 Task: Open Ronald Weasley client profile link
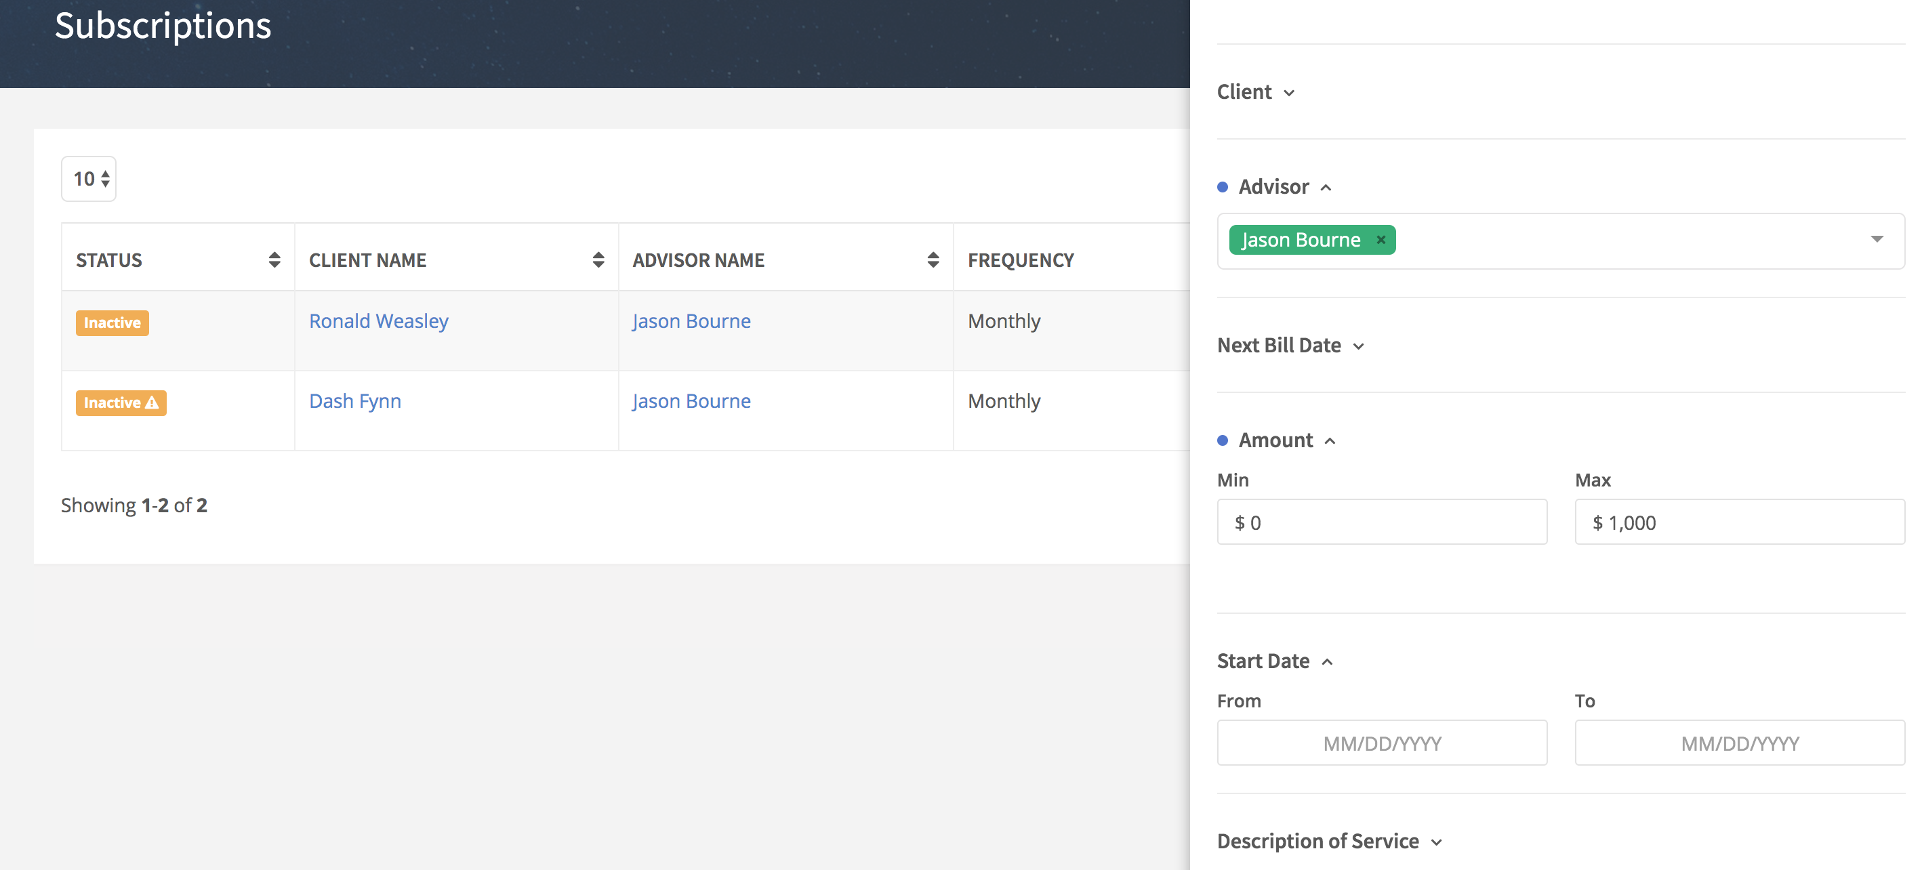pos(379,320)
